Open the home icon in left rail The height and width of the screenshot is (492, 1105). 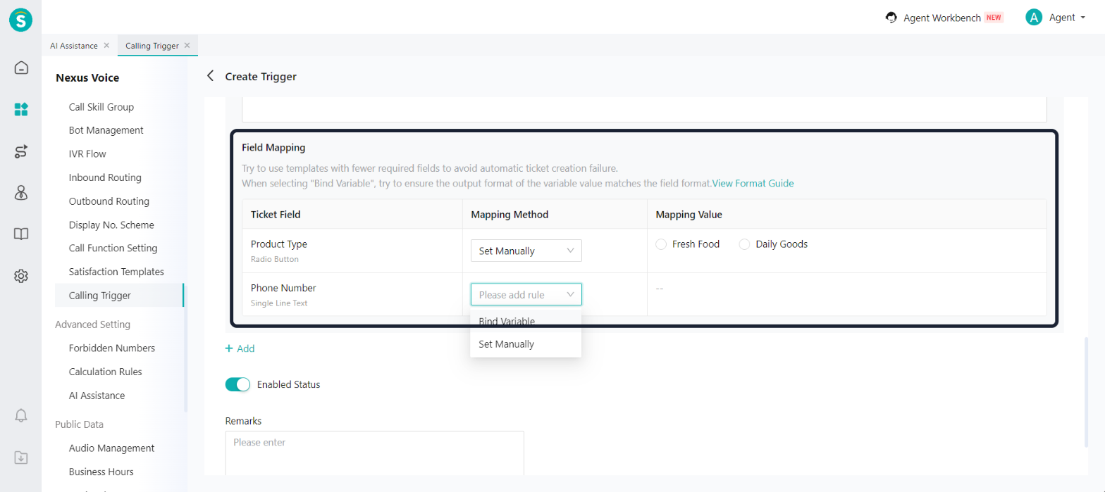coord(21,68)
